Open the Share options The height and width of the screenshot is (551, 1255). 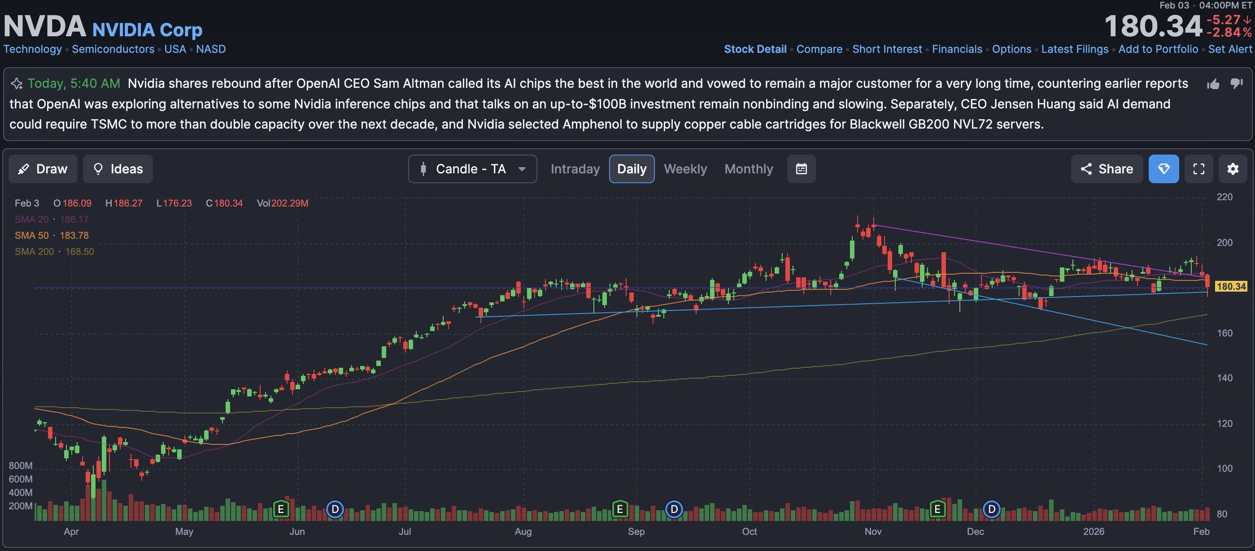(x=1107, y=169)
